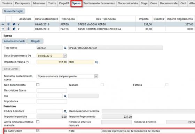This screenshot has width=195, height=134.
Task: Open the Codice Fornitore search lookup
Action: (65, 111)
